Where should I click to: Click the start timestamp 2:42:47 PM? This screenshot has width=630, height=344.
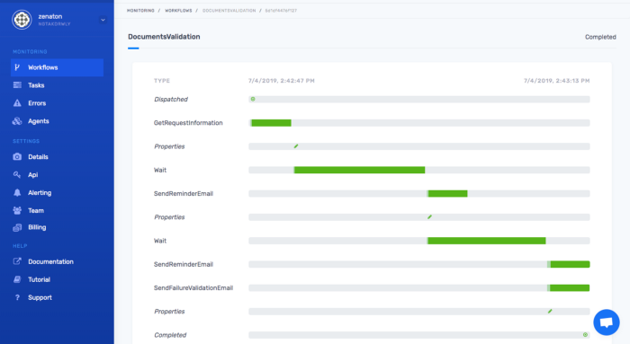click(281, 81)
